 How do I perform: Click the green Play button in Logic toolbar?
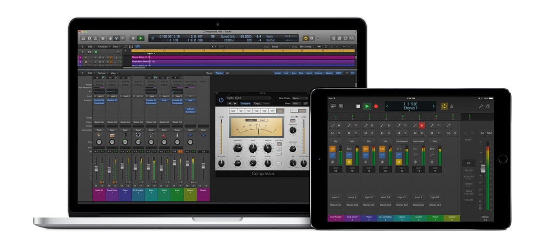141,39
